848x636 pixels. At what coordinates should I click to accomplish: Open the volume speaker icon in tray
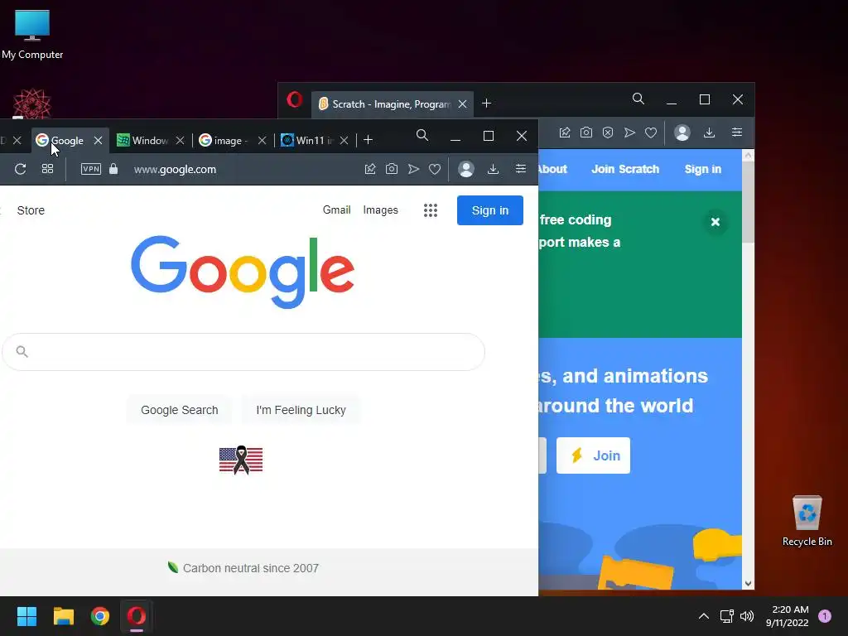[x=747, y=616]
